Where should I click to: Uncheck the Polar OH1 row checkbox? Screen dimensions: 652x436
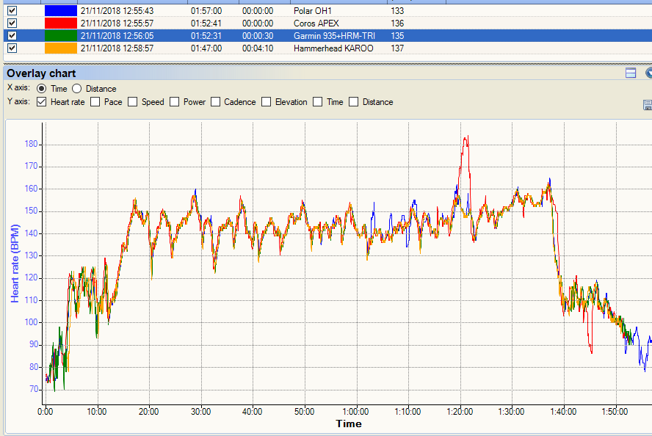pos(12,11)
